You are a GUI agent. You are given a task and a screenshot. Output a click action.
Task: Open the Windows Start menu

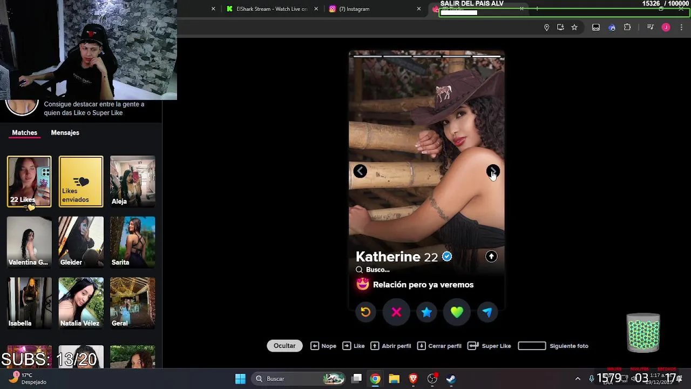[240, 379]
